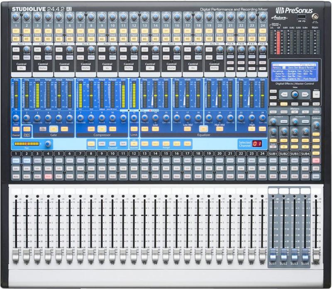Image resolution: width=332 pixels, height=289 pixels.
Task: Turn the channel 1 trim knob
Action: click(x=16, y=17)
